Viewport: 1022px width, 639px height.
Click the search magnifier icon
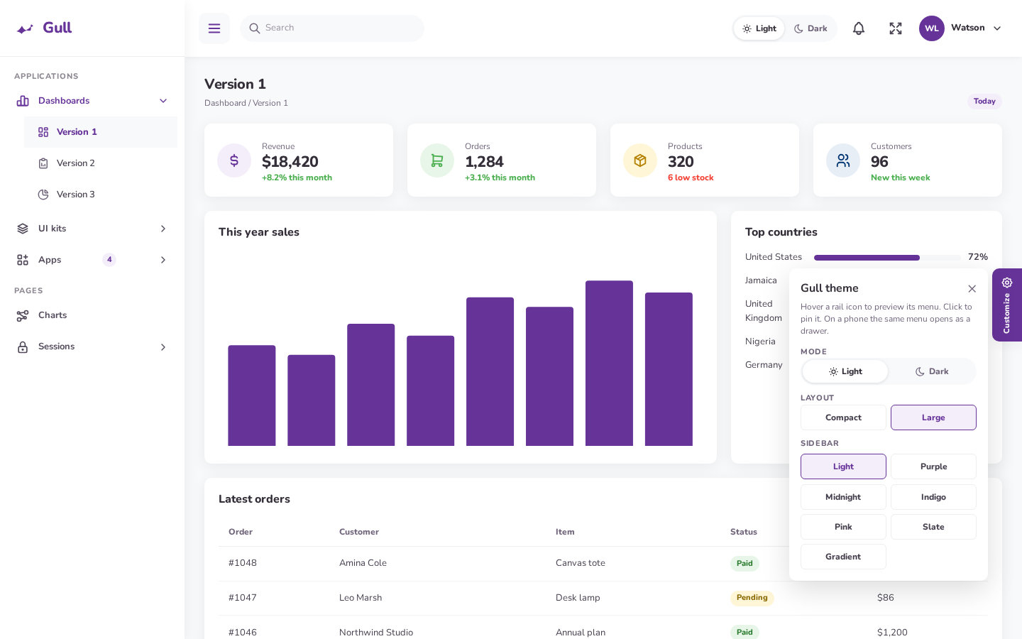point(255,28)
